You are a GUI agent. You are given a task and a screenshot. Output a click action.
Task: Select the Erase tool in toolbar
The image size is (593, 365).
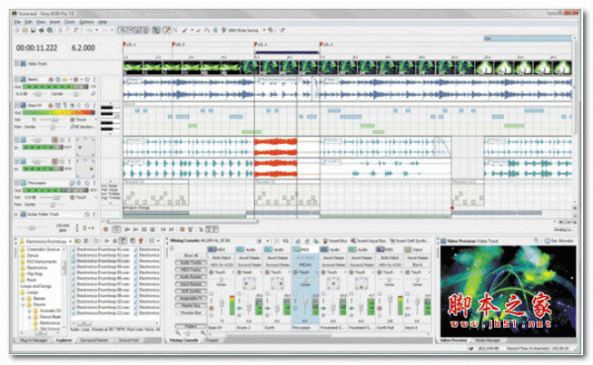tap(199, 31)
